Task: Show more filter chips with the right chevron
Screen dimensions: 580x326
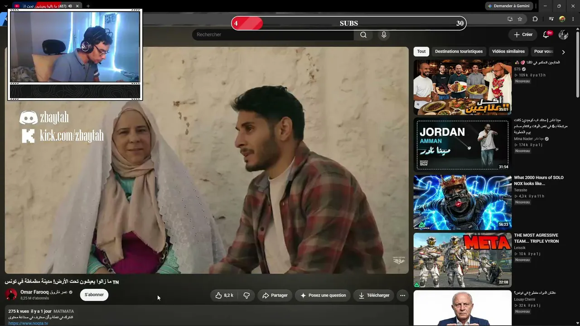Action: (x=563, y=52)
